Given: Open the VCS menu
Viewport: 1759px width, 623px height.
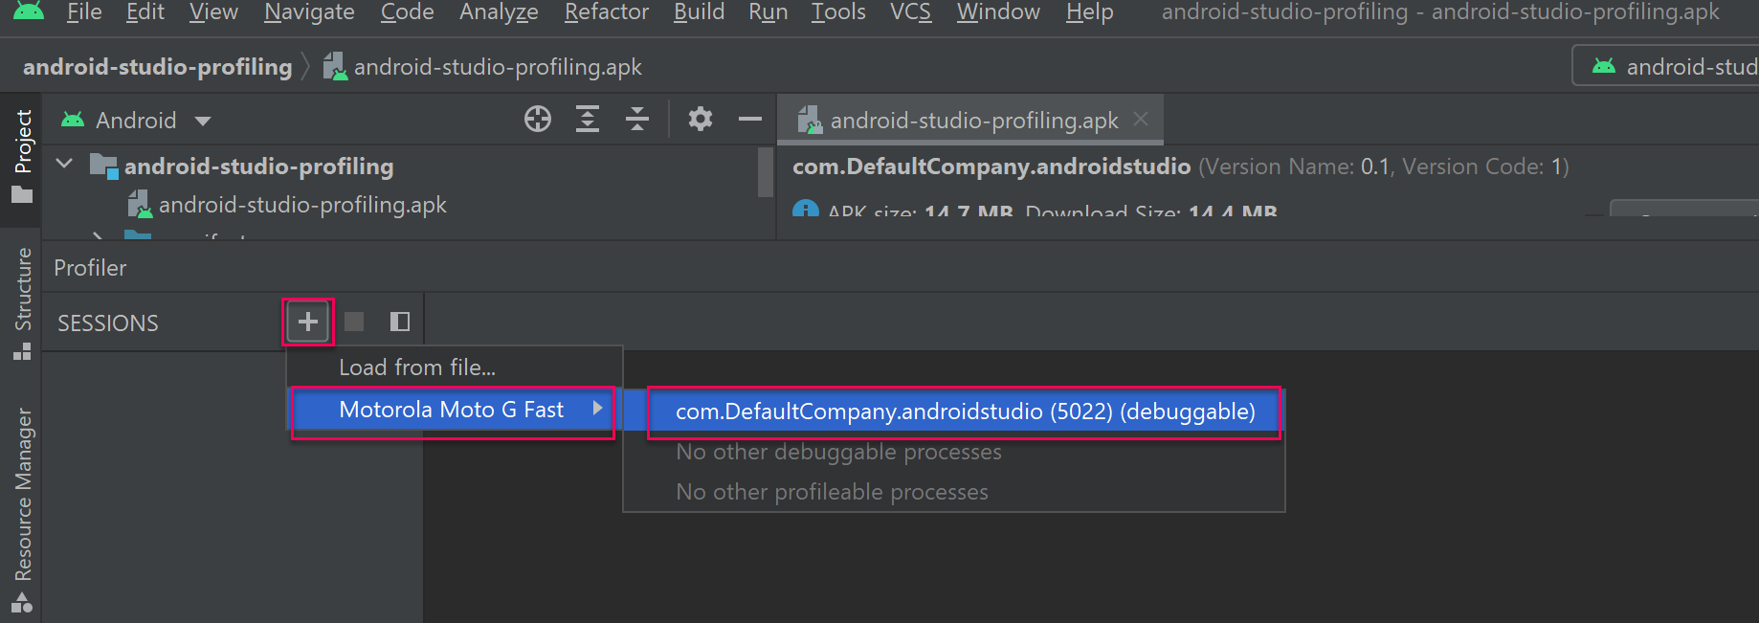Looking at the screenshot, I should pos(910,12).
